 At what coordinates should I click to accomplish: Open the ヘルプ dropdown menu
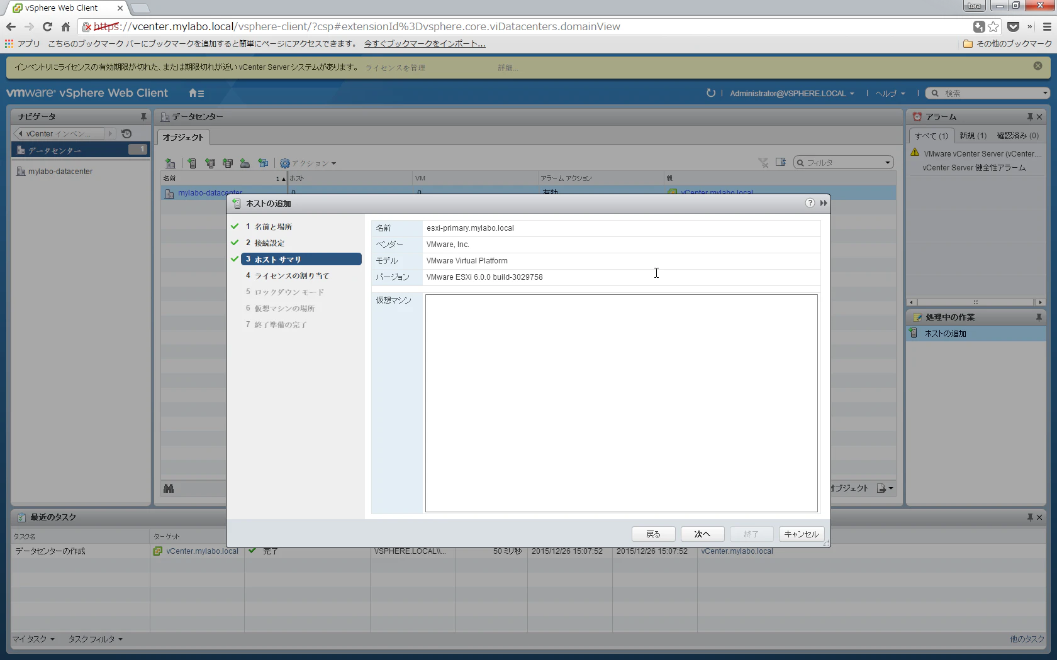click(890, 94)
